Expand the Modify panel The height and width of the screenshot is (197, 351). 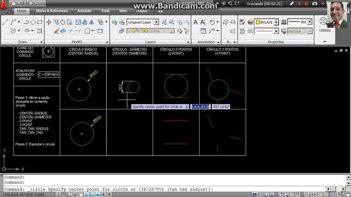point(107,42)
